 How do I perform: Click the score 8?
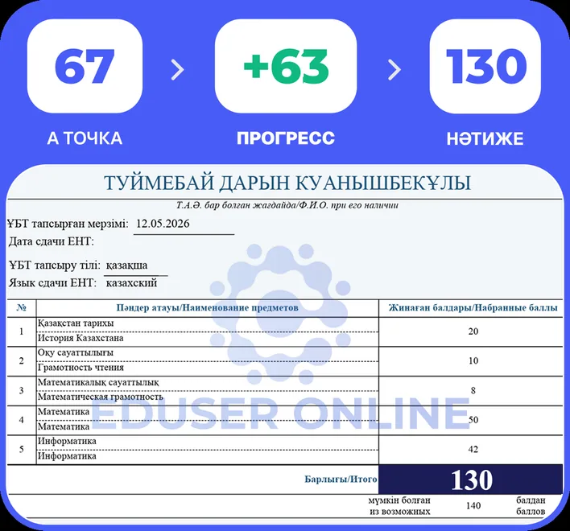pos(473,390)
